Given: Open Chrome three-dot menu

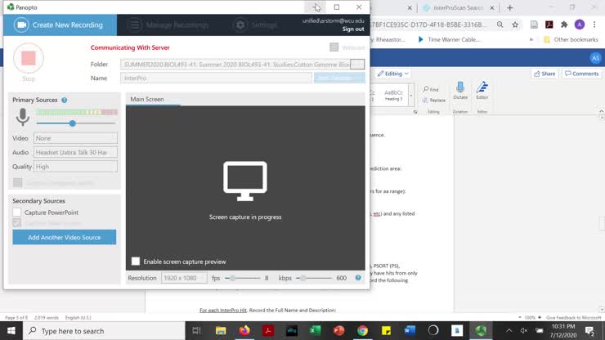Looking at the screenshot, I should tap(594, 25).
